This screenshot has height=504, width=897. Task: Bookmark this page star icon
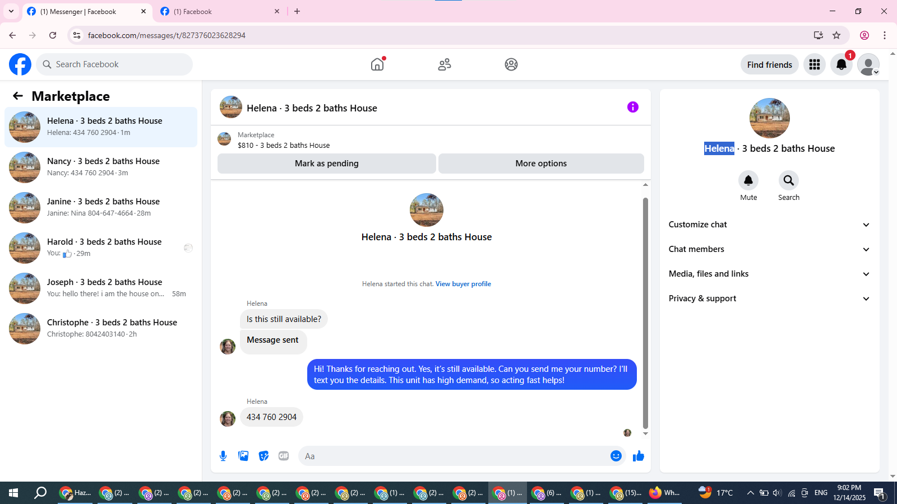836,35
